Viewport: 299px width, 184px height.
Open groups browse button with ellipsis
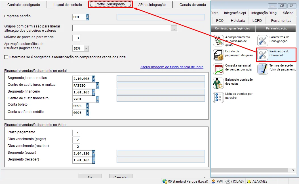coord(174,28)
